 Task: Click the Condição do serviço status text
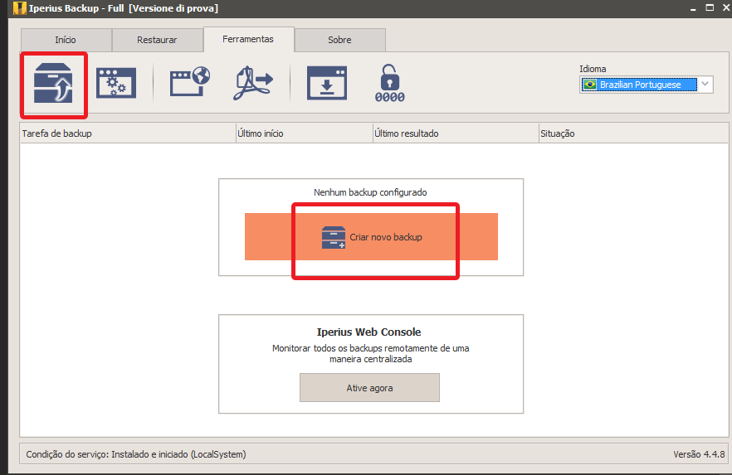pos(136,454)
